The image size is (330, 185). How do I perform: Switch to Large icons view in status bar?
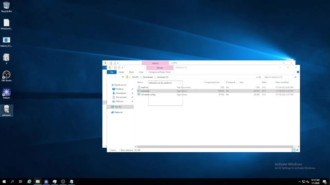298,150
